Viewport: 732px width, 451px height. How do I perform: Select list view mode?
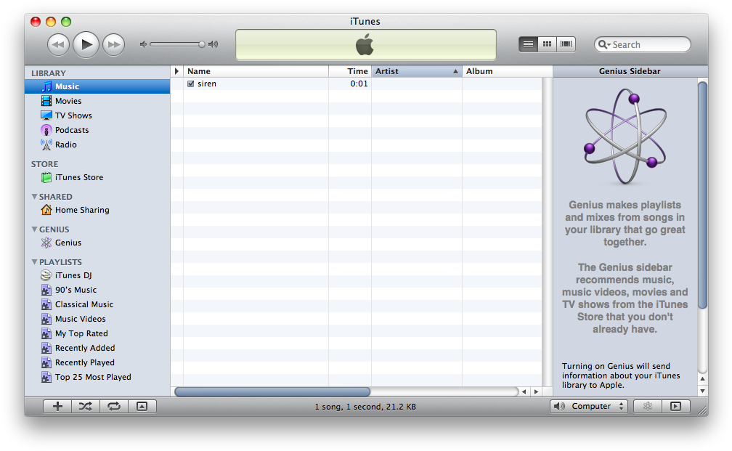528,44
